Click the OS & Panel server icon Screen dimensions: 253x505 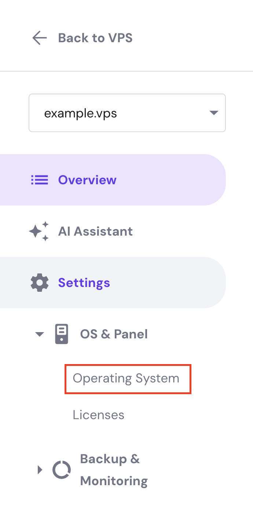(62, 334)
